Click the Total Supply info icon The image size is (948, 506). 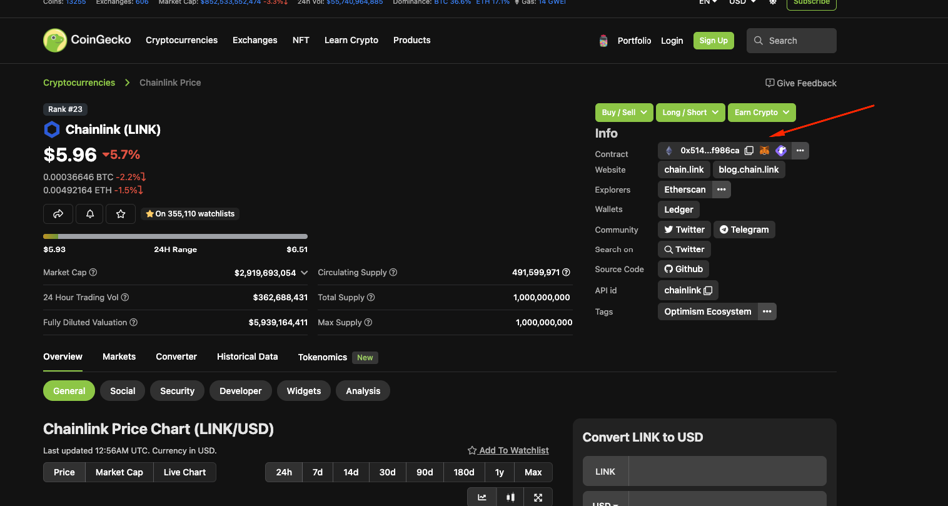[x=371, y=298]
